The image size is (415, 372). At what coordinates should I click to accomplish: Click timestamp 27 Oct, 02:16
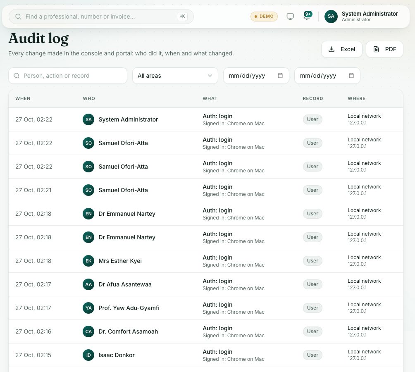(x=33, y=331)
